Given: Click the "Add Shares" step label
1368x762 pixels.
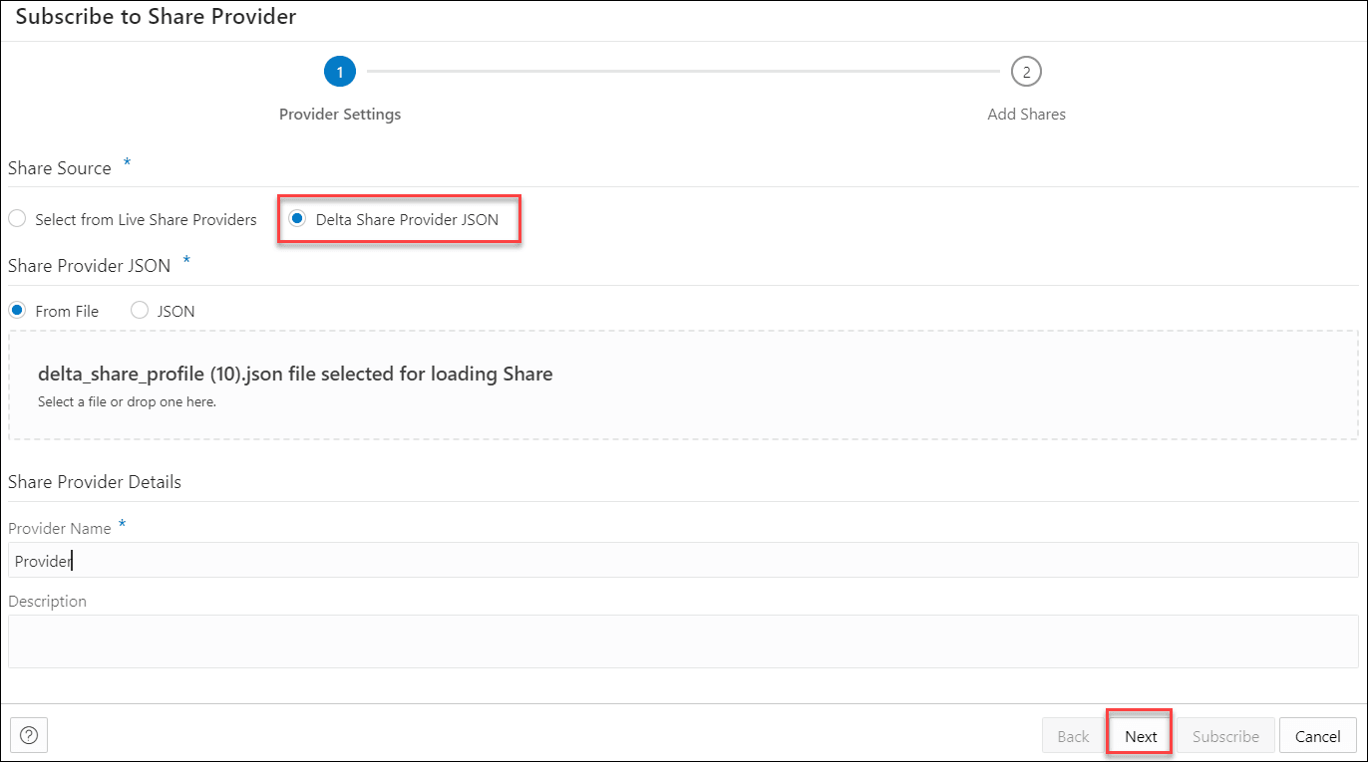Looking at the screenshot, I should [1026, 114].
